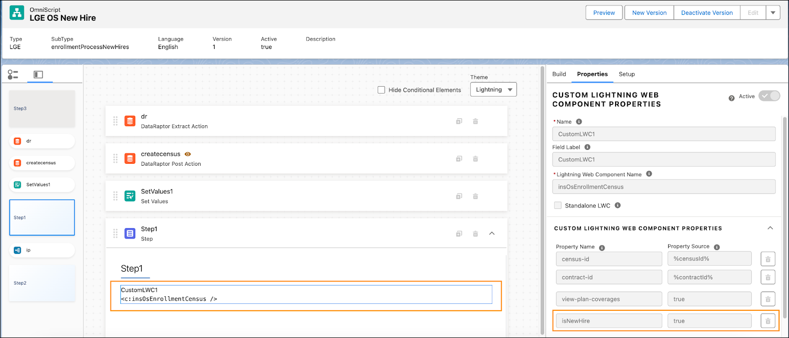Click drag handle of Step1 row
This screenshot has width=789, height=338.
pos(115,234)
